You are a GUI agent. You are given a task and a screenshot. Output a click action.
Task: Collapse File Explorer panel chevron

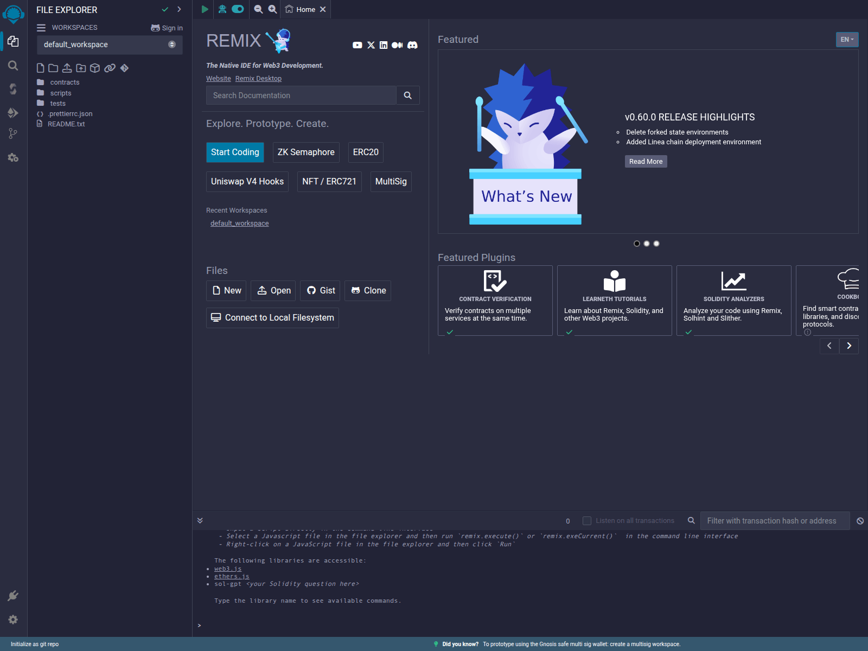(179, 9)
